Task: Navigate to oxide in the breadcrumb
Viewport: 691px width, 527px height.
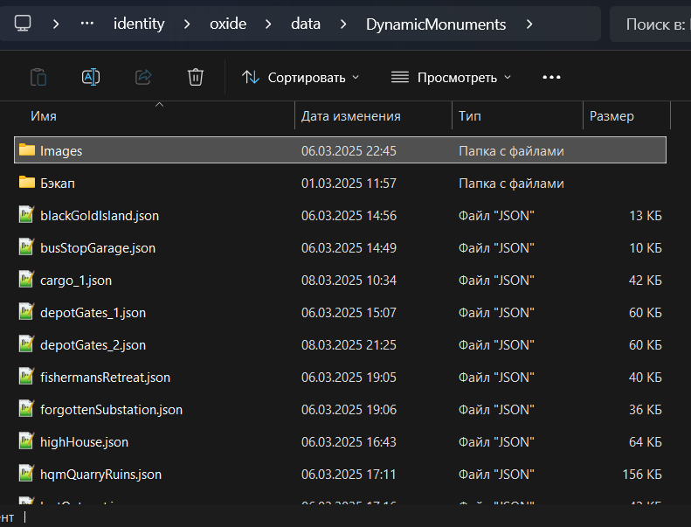Action: (x=228, y=24)
